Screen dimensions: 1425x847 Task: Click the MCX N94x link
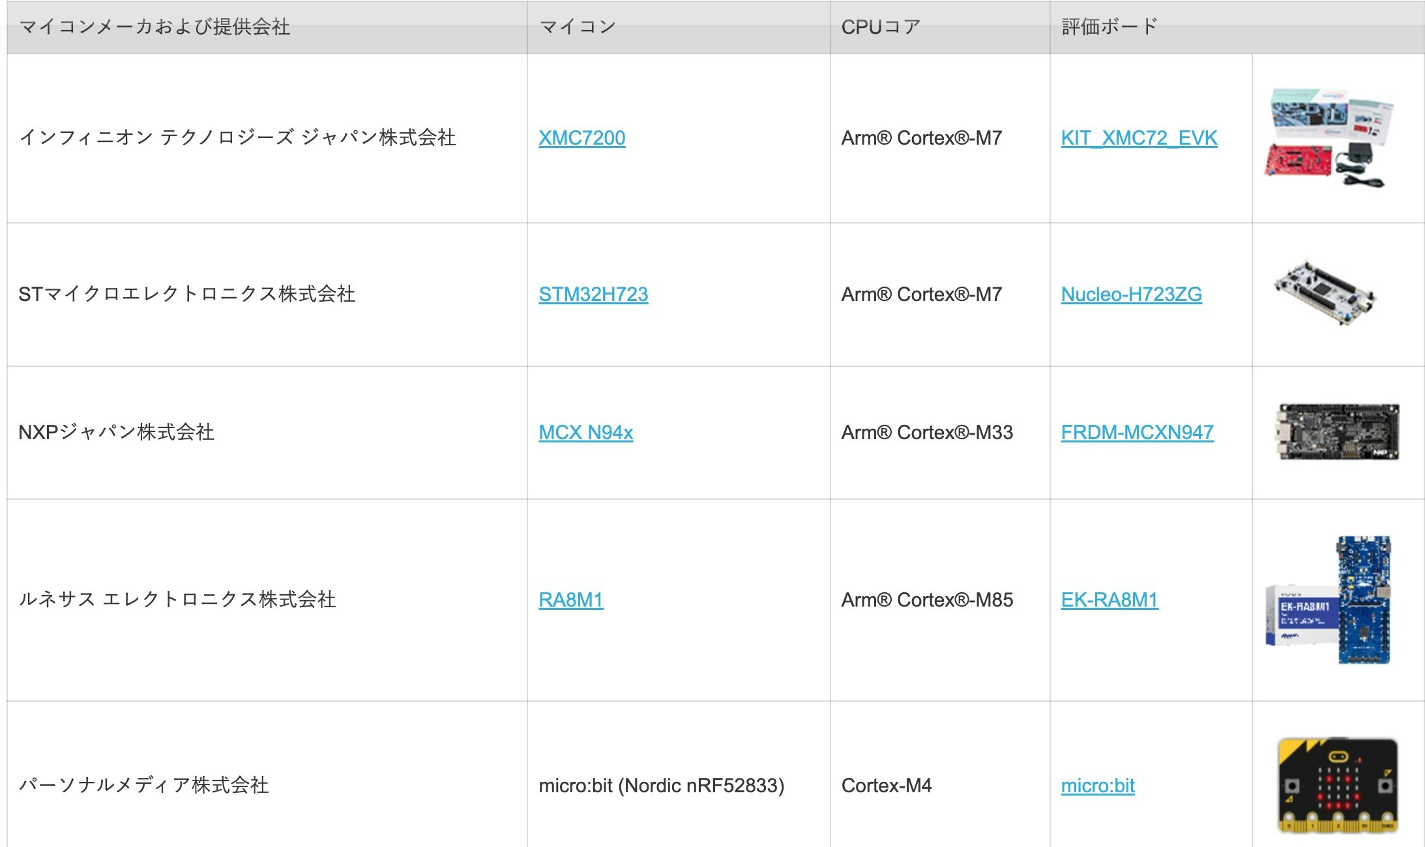585,433
